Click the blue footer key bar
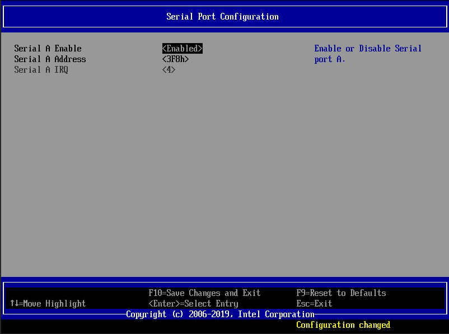 pyautogui.click(x=224, y=298)
